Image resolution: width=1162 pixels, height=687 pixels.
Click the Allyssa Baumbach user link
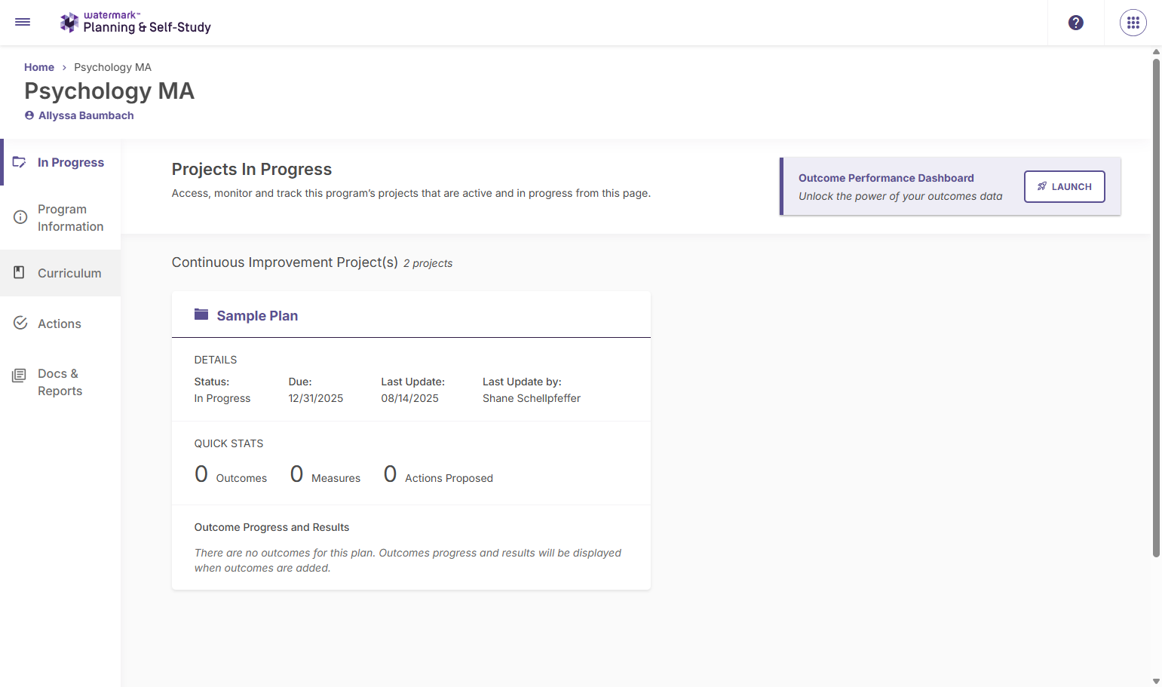tap(86, 115)
